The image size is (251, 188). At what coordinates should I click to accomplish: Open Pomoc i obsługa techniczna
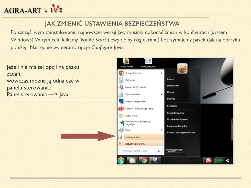point(181,133)
